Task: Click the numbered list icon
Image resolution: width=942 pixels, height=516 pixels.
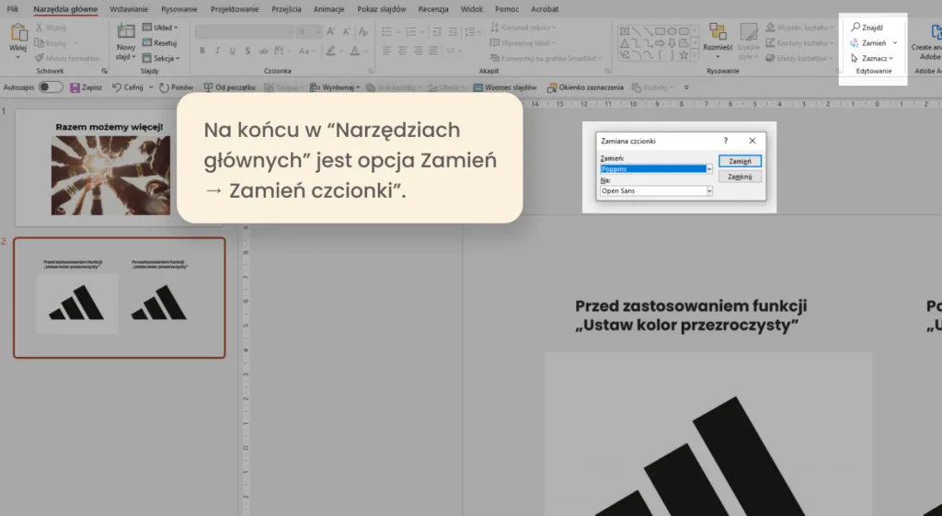Action: (x=411, y=31)
